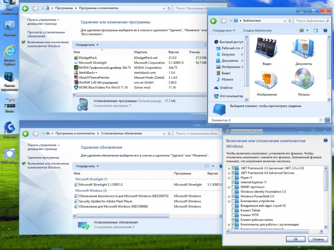
Task: Enable the SNMP-протокол checkbox
Action: click(233, 187)
